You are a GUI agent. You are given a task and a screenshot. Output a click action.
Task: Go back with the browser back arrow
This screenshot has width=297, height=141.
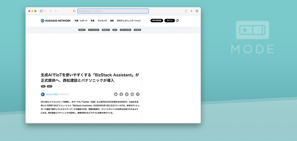[x=50, y=11]
